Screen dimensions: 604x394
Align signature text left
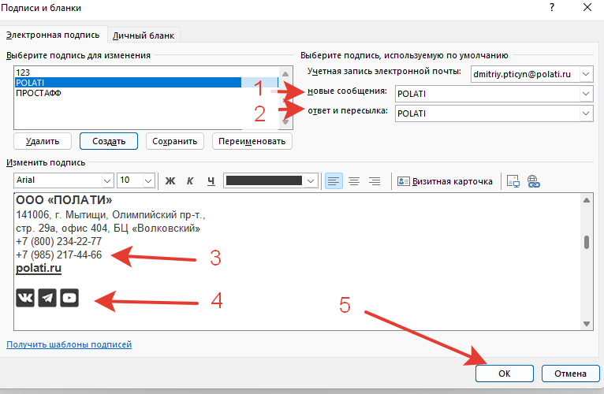[334, 181]
